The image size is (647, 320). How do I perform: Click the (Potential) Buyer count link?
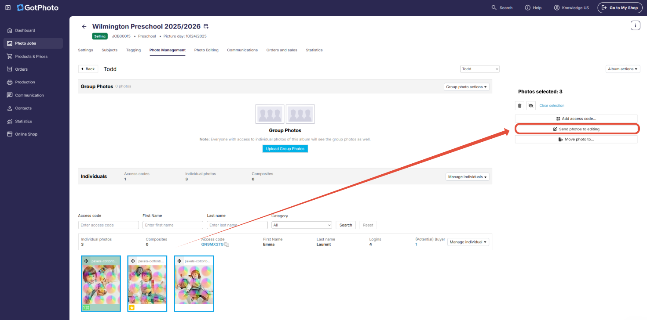click(x=417, y=244)
